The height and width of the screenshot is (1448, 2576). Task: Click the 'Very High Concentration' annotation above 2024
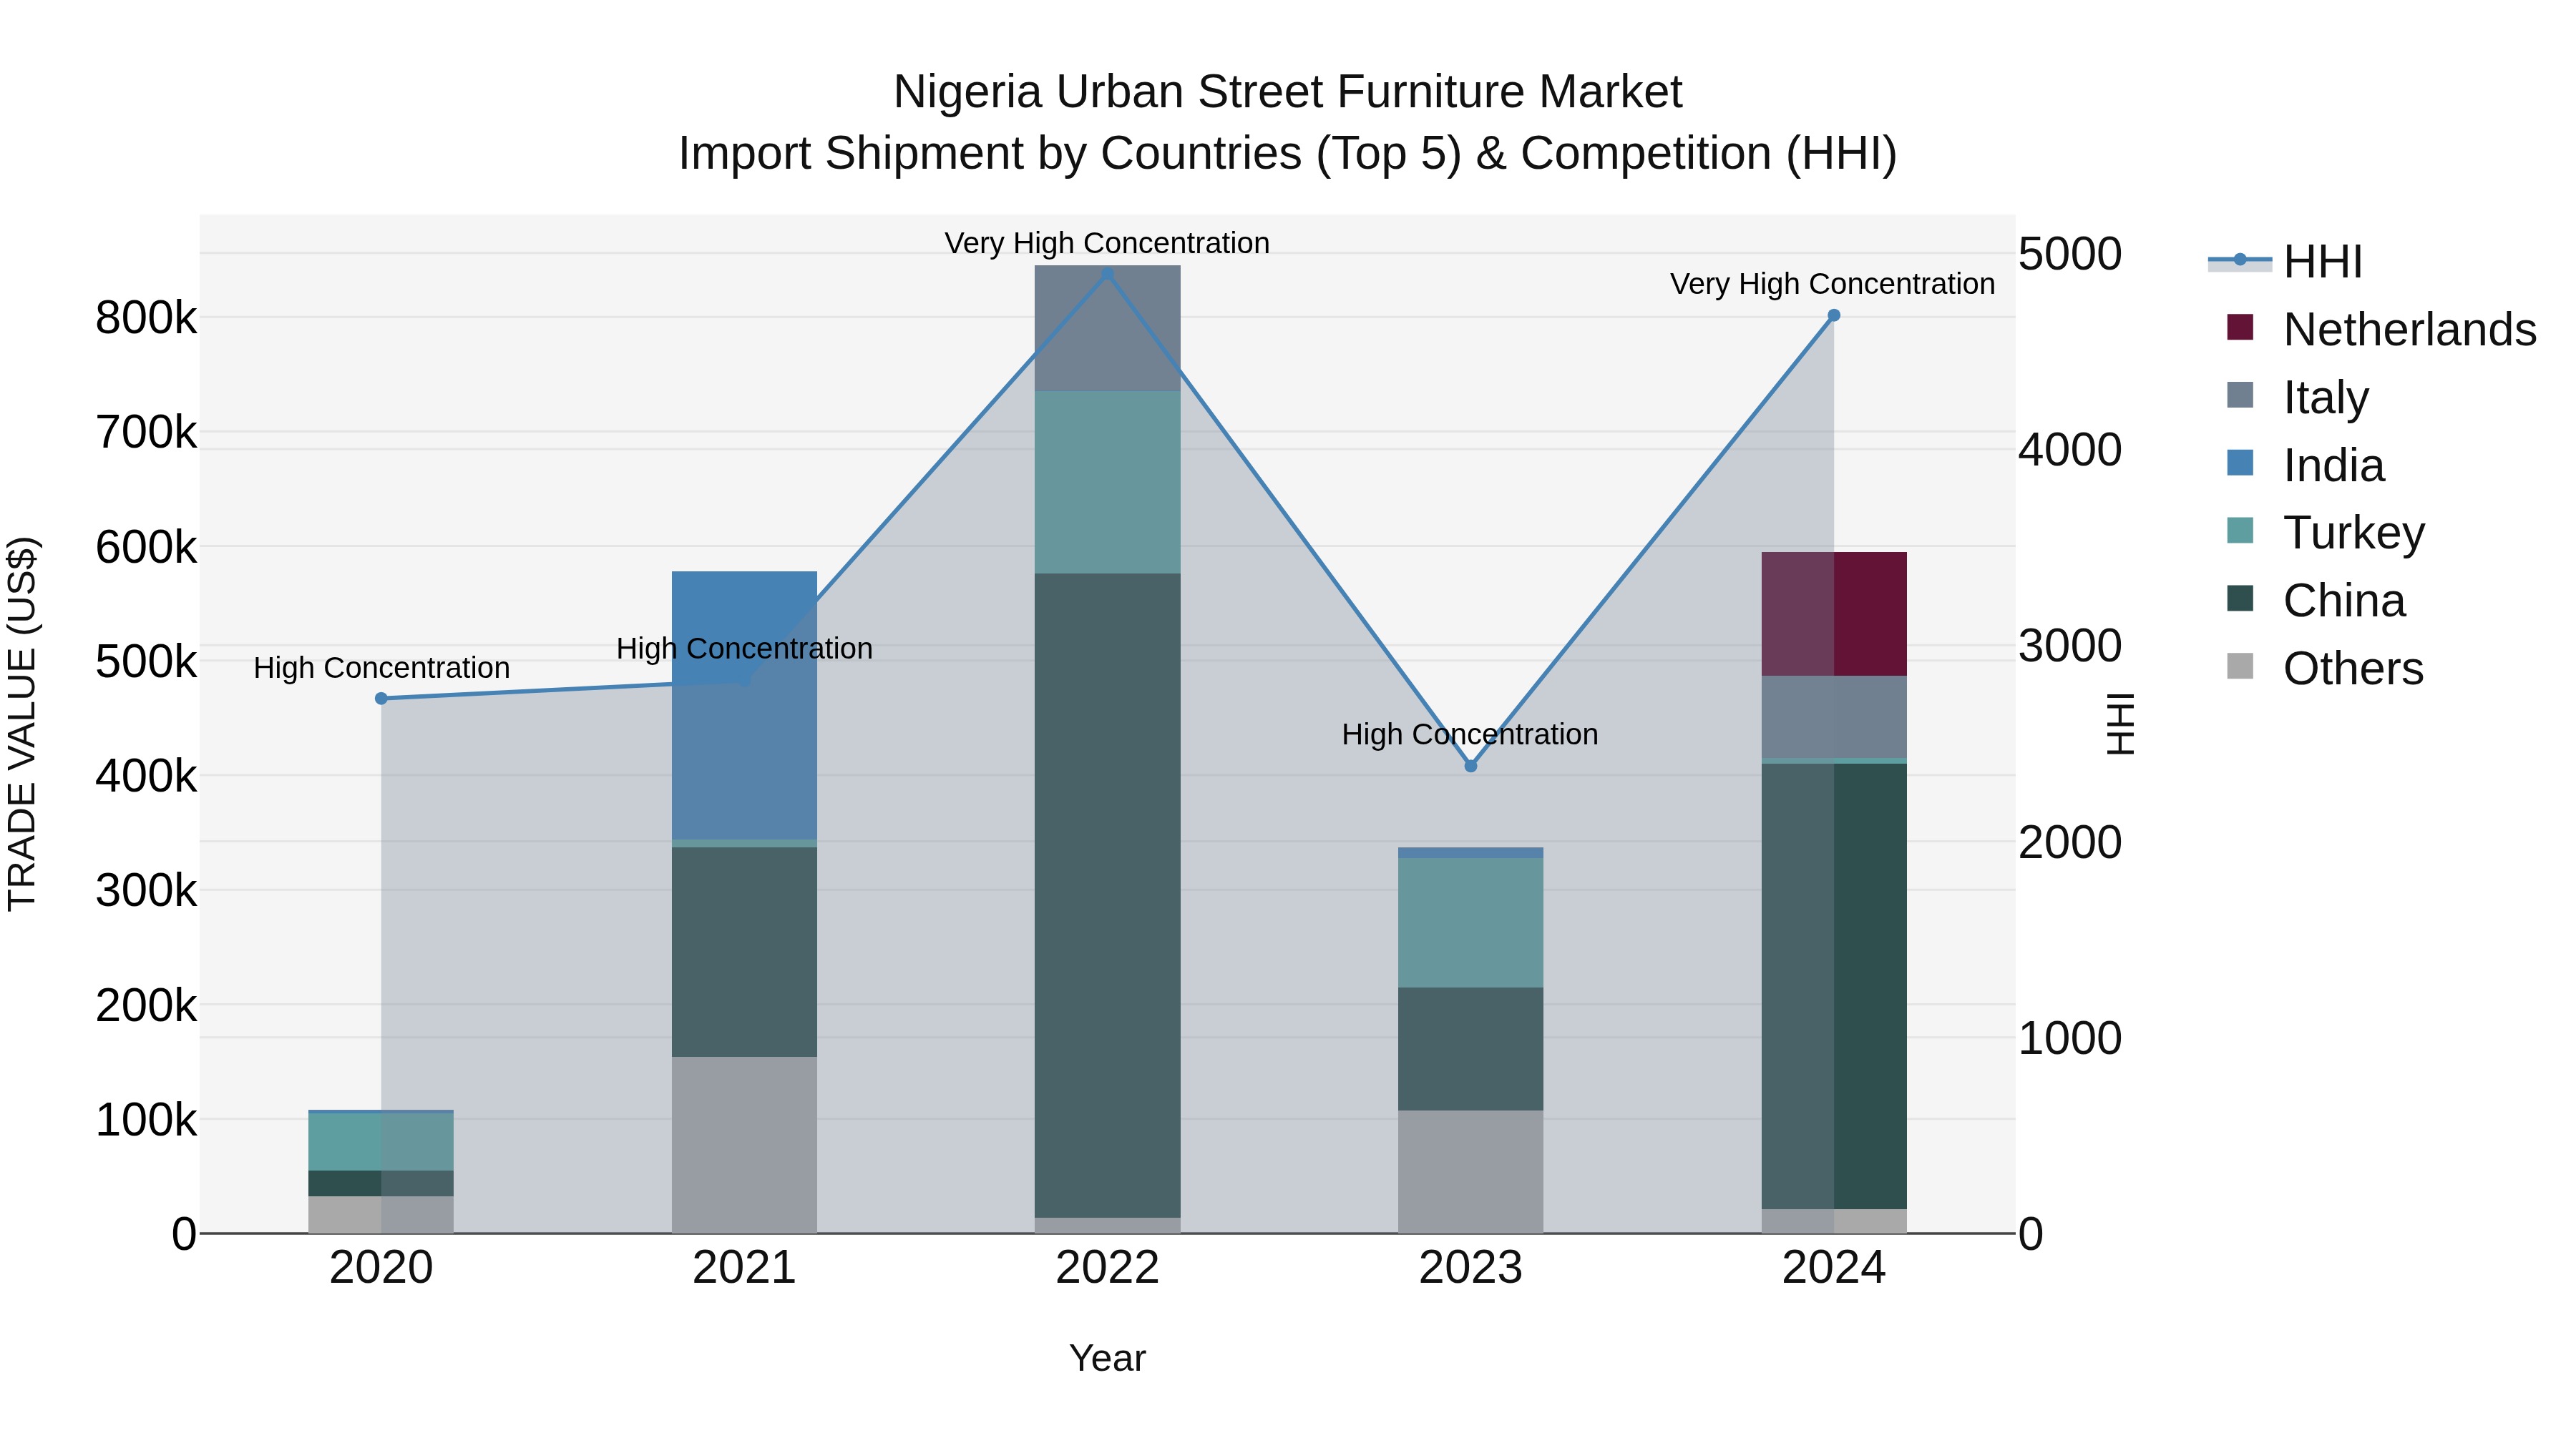tap(1833, 284)
